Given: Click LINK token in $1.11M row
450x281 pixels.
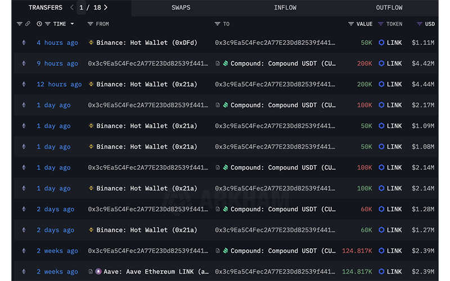Looking at the screenshot, I should tap(394, 43).
